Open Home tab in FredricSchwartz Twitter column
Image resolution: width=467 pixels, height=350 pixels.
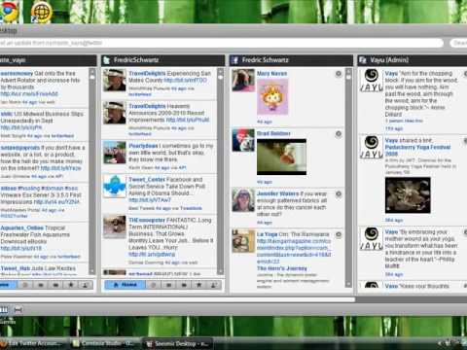pyautogui.click(x=126, y=285)
